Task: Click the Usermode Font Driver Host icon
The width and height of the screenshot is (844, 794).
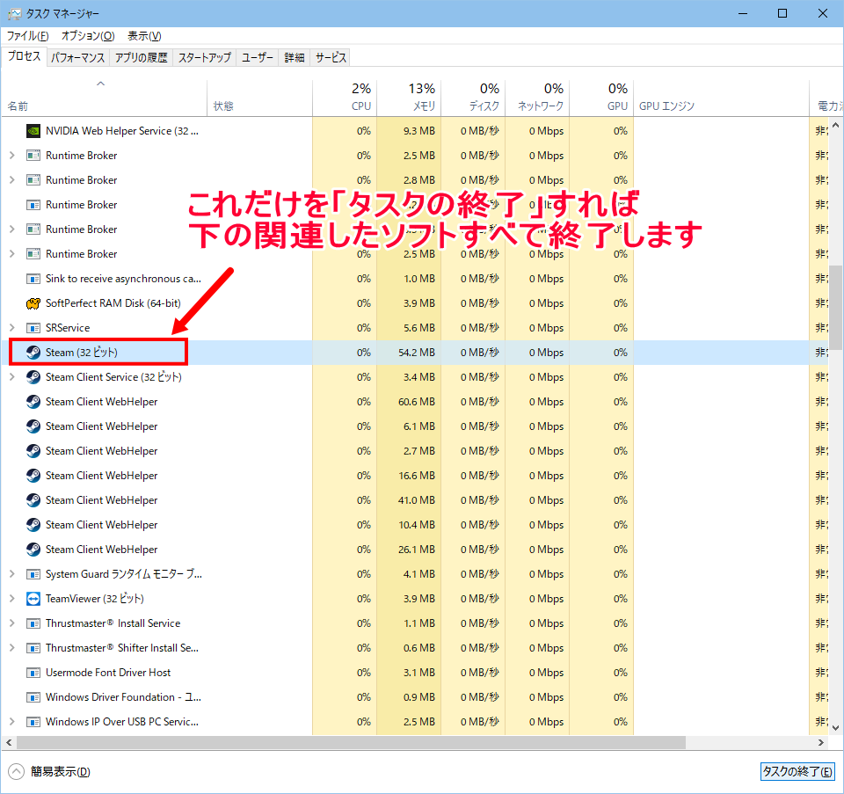Action: 33,673
